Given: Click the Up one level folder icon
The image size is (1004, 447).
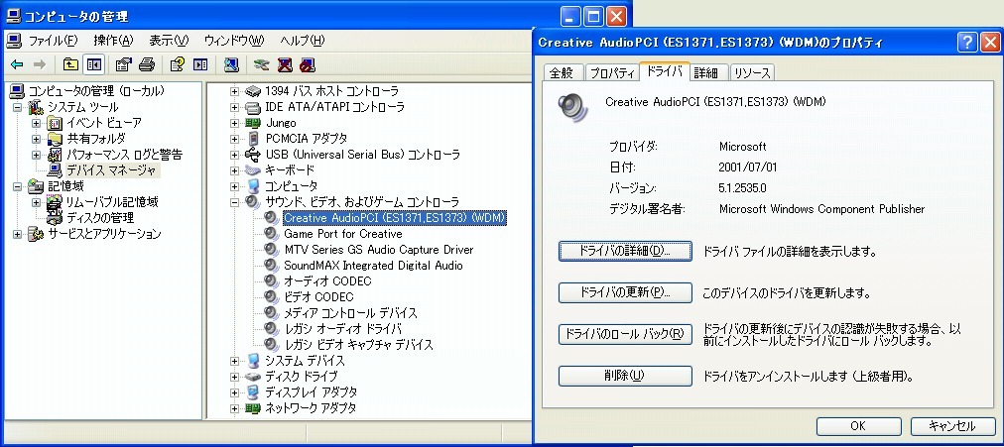Looking at the screenshot, I should click(x=70, y=64).
